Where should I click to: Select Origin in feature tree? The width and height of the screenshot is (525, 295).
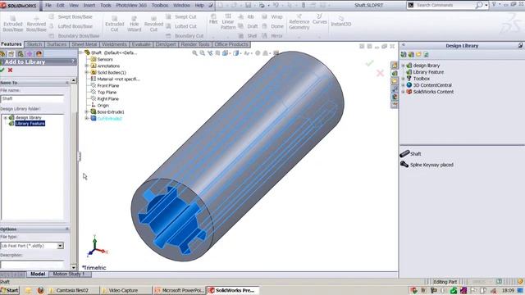(x=103, y=106)
